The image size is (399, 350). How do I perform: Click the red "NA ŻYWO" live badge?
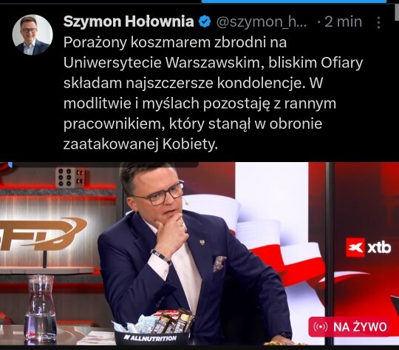349,326
